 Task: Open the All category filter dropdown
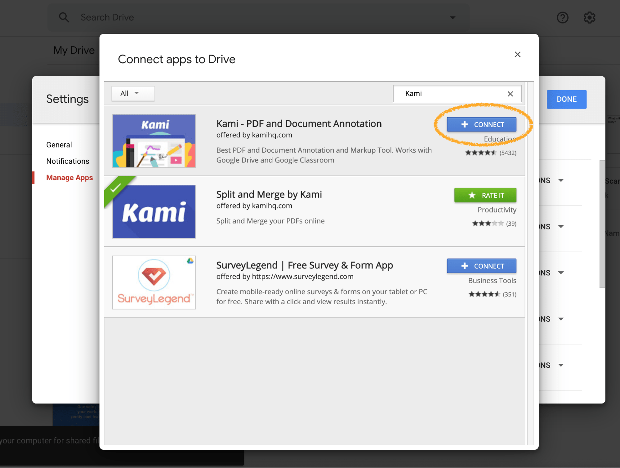point(133,93)
